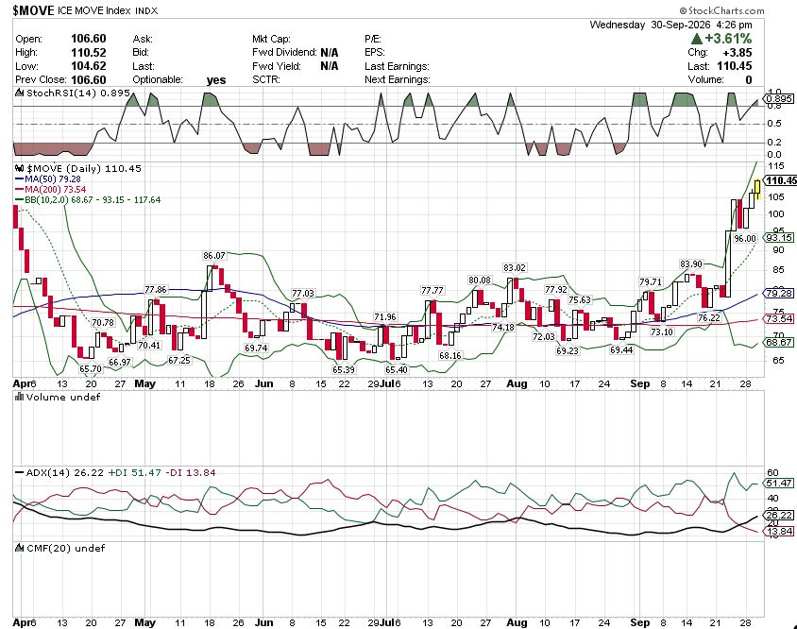The height and width of the screenshot is (629, 797).
Task: Click the +DI 51.47 legend label
Action: (x=134, y=472)
